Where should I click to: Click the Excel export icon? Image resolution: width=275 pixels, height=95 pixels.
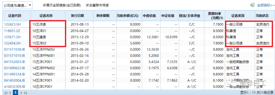(x=252, y=5)
